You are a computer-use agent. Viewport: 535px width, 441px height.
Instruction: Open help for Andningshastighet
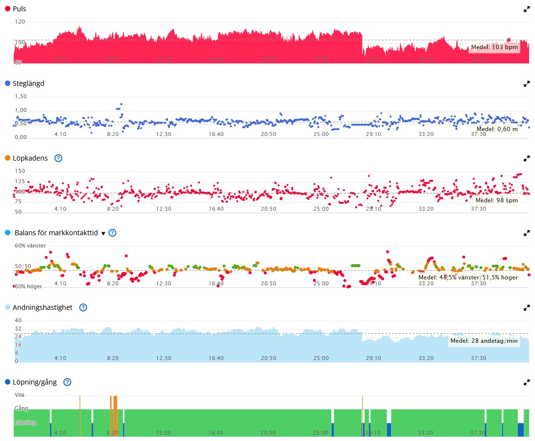click(83, 307)
